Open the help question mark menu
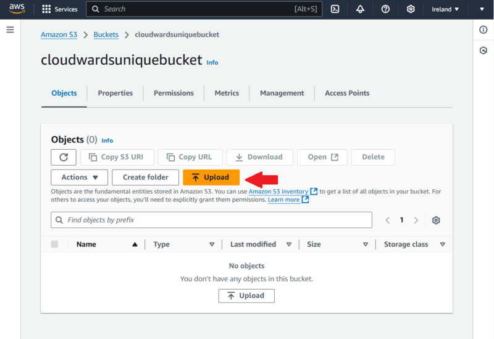 (x=385, y=9)
